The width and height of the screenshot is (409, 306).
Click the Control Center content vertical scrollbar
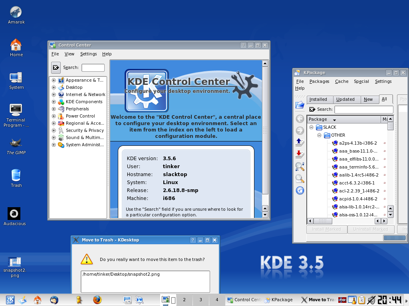click(265, 130)
